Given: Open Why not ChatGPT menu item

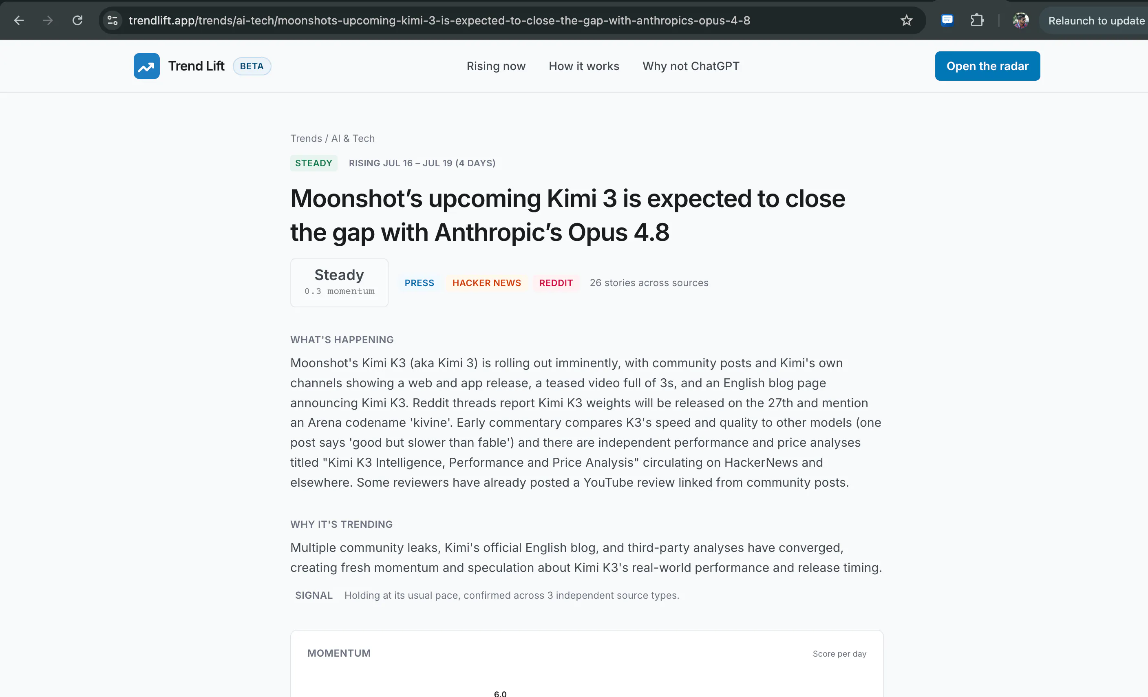Looking at the screenshot, I should tap(691, 66).
